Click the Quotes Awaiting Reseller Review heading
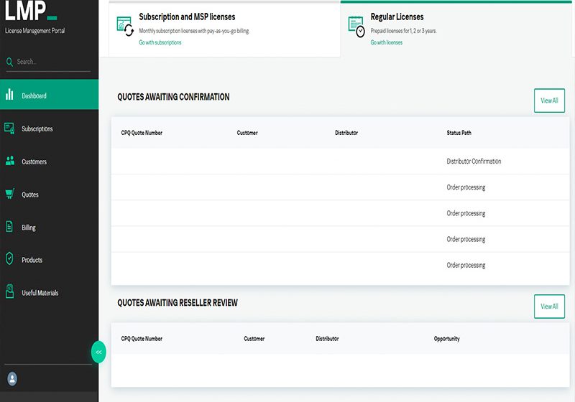 coord(178,303)
